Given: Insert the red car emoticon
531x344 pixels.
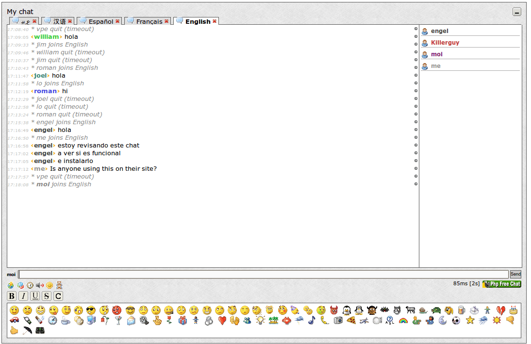Looking at the screenshot, I should tap(14, 320).
